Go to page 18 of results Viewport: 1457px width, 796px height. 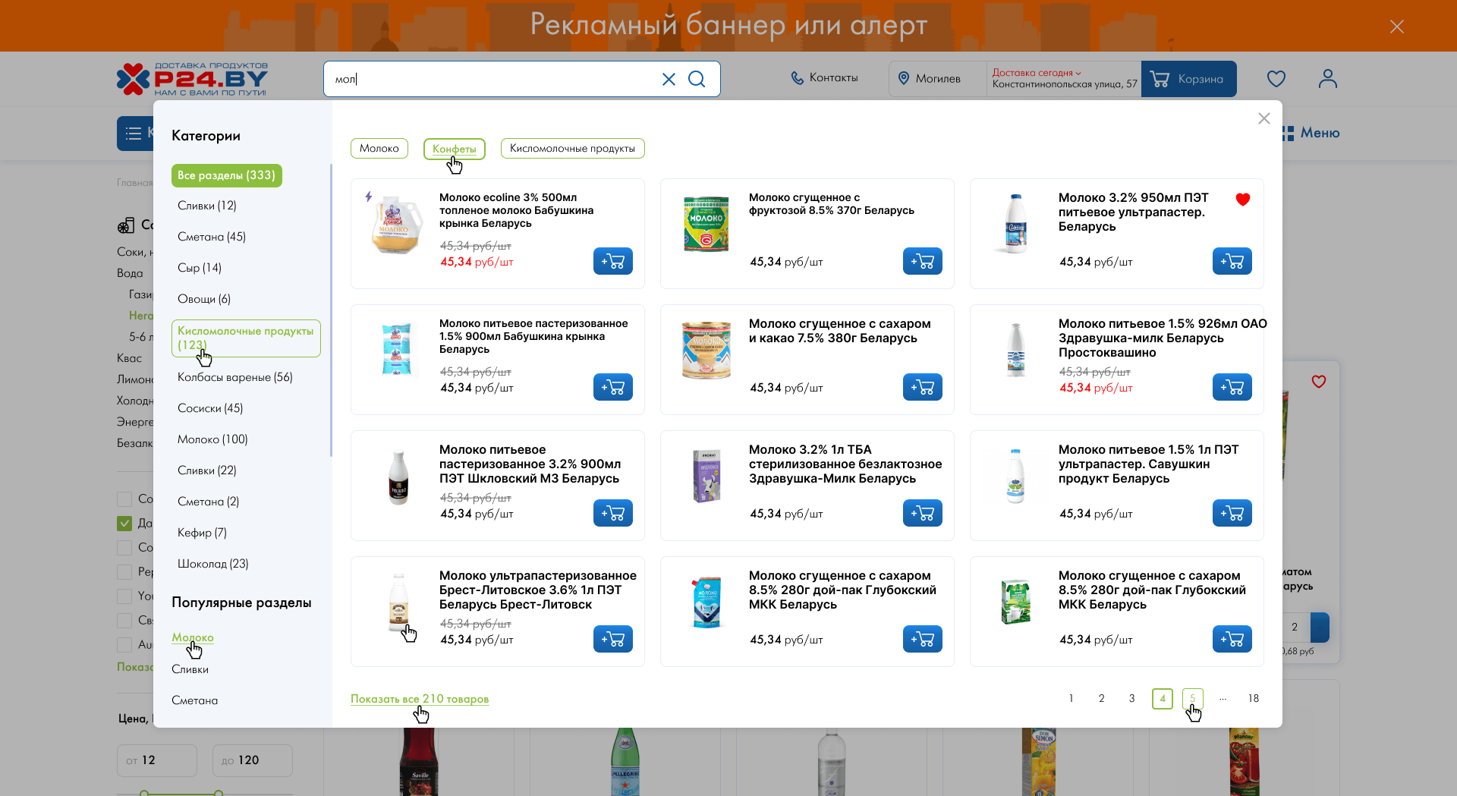1253,699
